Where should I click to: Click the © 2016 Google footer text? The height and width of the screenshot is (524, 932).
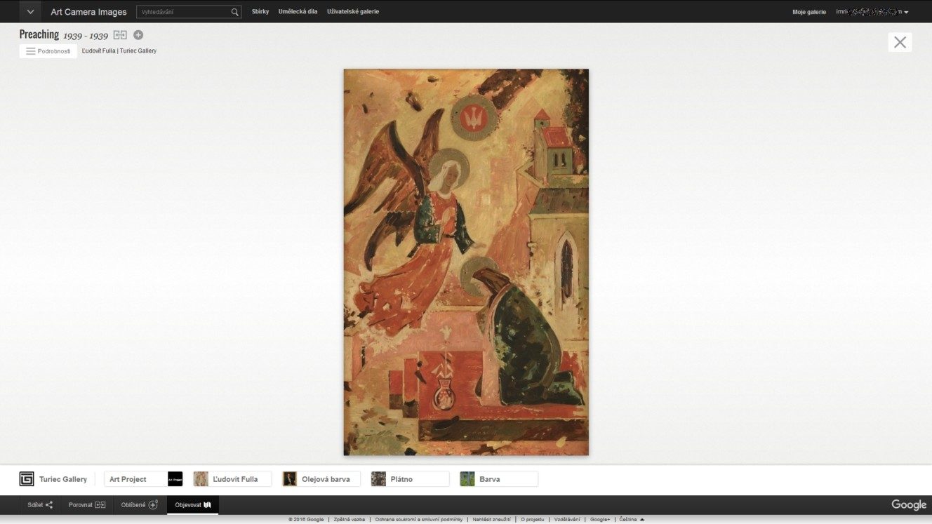[306, 520]
